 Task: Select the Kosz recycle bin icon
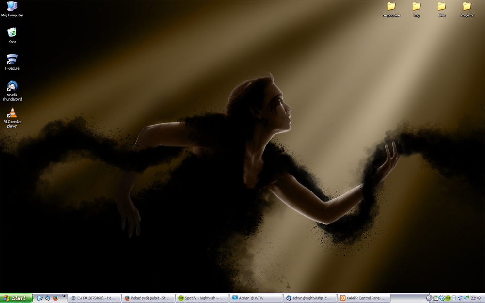[12, 35]
